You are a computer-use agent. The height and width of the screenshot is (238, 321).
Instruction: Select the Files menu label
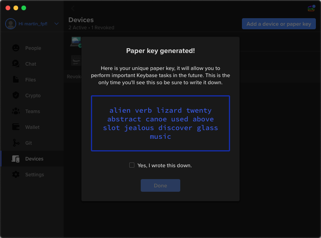[30, 79]
